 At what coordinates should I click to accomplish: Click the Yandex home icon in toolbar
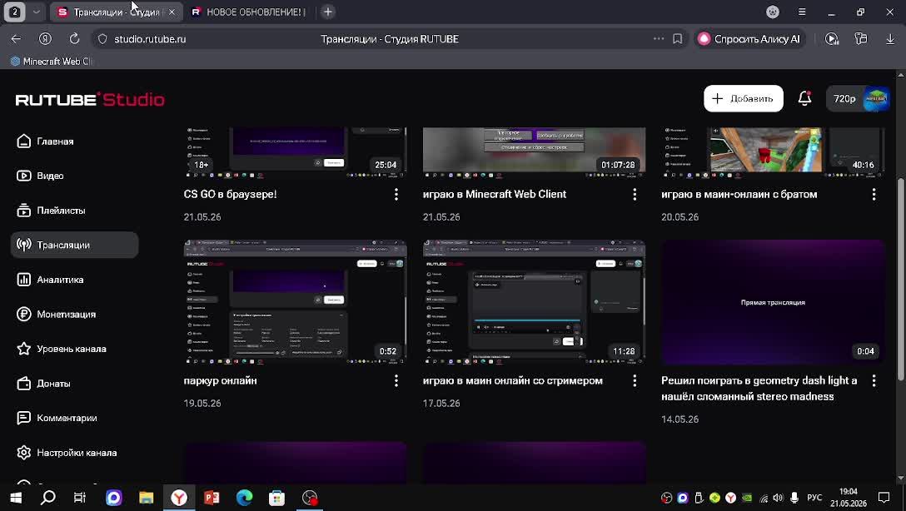coord(45,38)
